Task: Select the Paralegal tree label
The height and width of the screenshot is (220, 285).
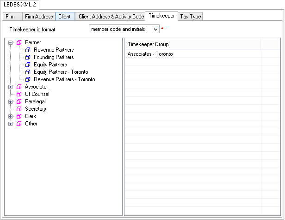Action: pos(35,101)
